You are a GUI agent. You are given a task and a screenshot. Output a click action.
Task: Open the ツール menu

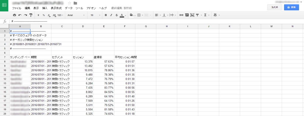pos(79,8)
